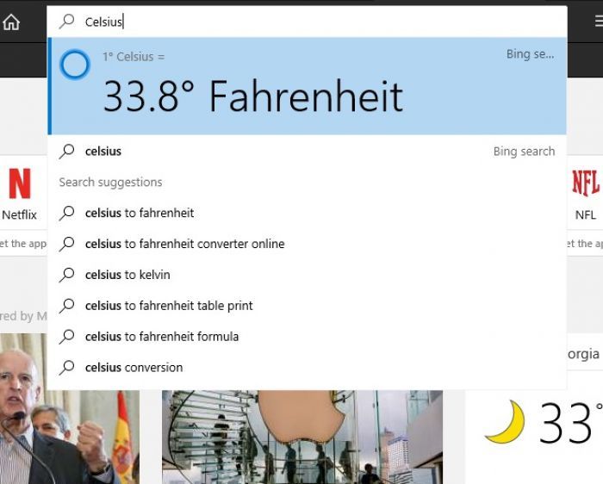The width and height of the screenshot is (603, 484).
Task: Click the truncated Bing se... label
Action: (x=530, y=54)
